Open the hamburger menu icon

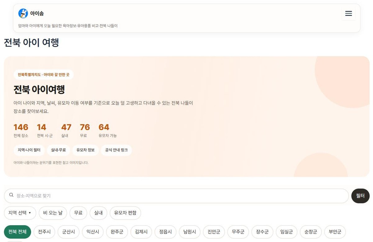(x=348, y=13)
